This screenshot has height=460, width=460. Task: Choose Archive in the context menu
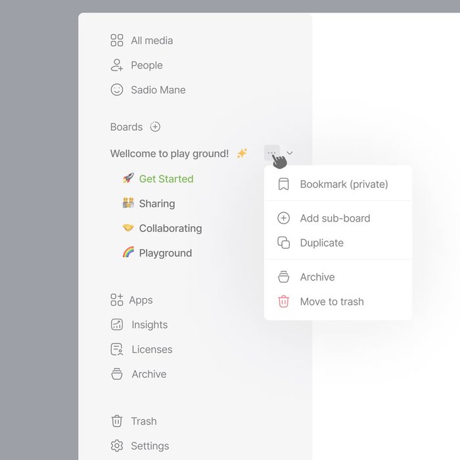click(317, 277)
